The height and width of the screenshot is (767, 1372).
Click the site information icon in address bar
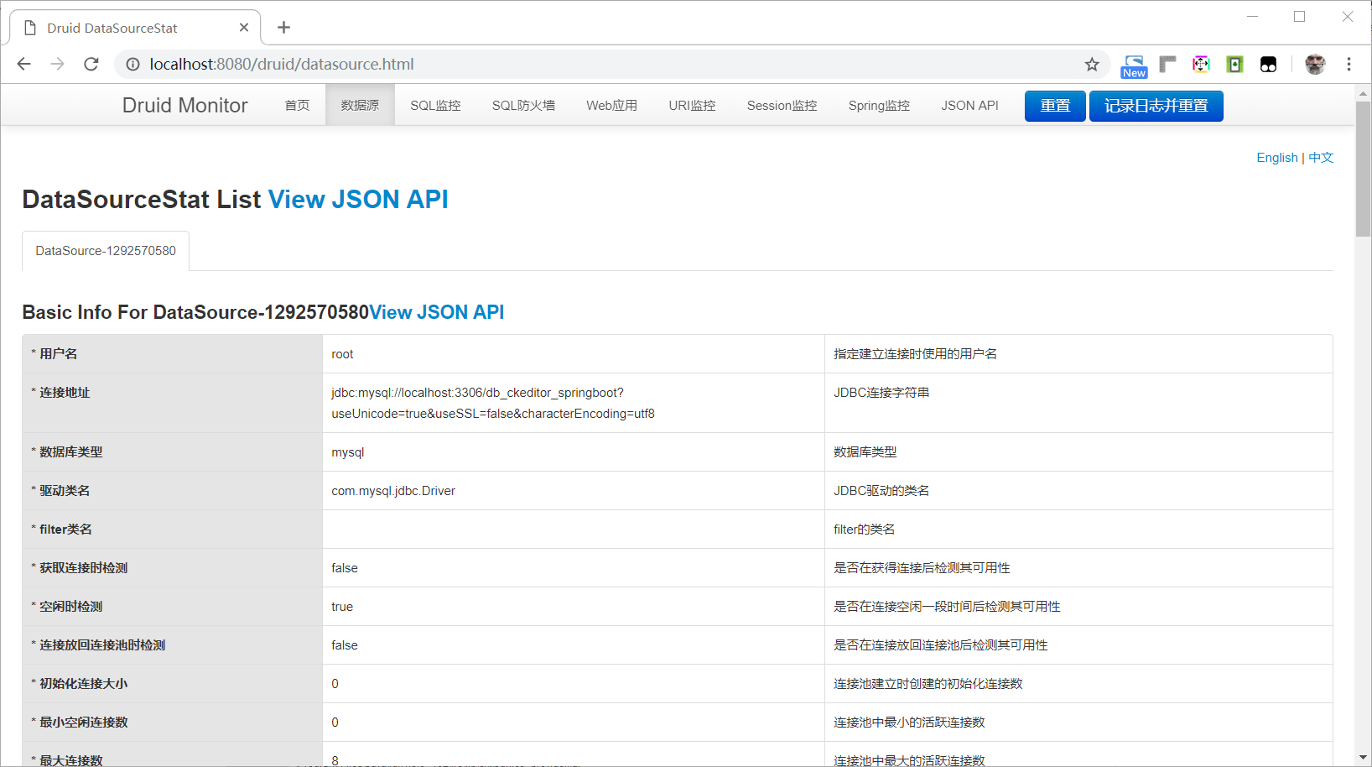click(x=133, y=65)
